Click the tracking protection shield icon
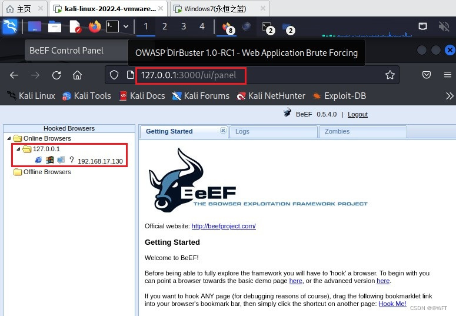Viewport: 456px width, 316px height. (x=114, y=75)
